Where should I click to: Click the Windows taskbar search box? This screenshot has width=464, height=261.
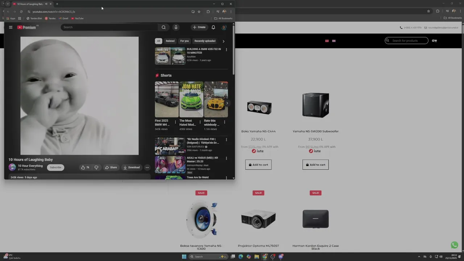pyautogui.click(x=208, y=257)
